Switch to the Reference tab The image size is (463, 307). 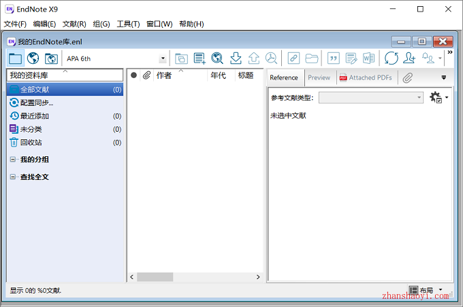pyautogui.click(x=284, y=78)
